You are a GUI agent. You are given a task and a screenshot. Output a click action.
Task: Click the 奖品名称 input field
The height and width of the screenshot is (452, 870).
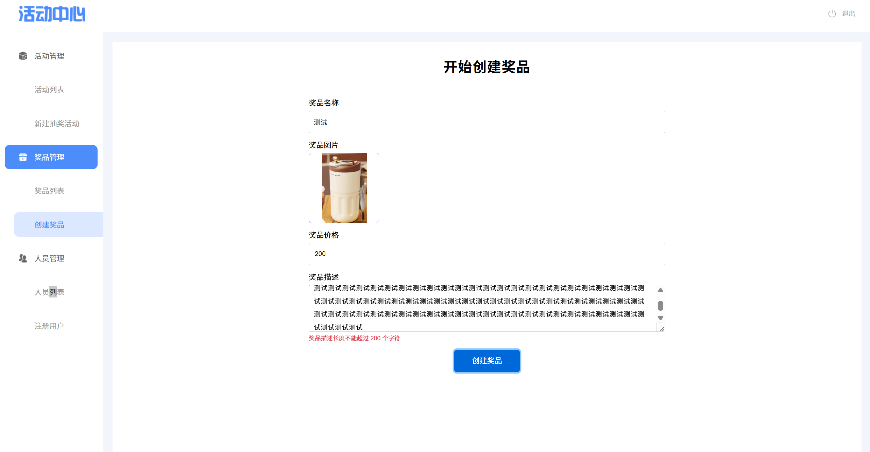[487, 122]
